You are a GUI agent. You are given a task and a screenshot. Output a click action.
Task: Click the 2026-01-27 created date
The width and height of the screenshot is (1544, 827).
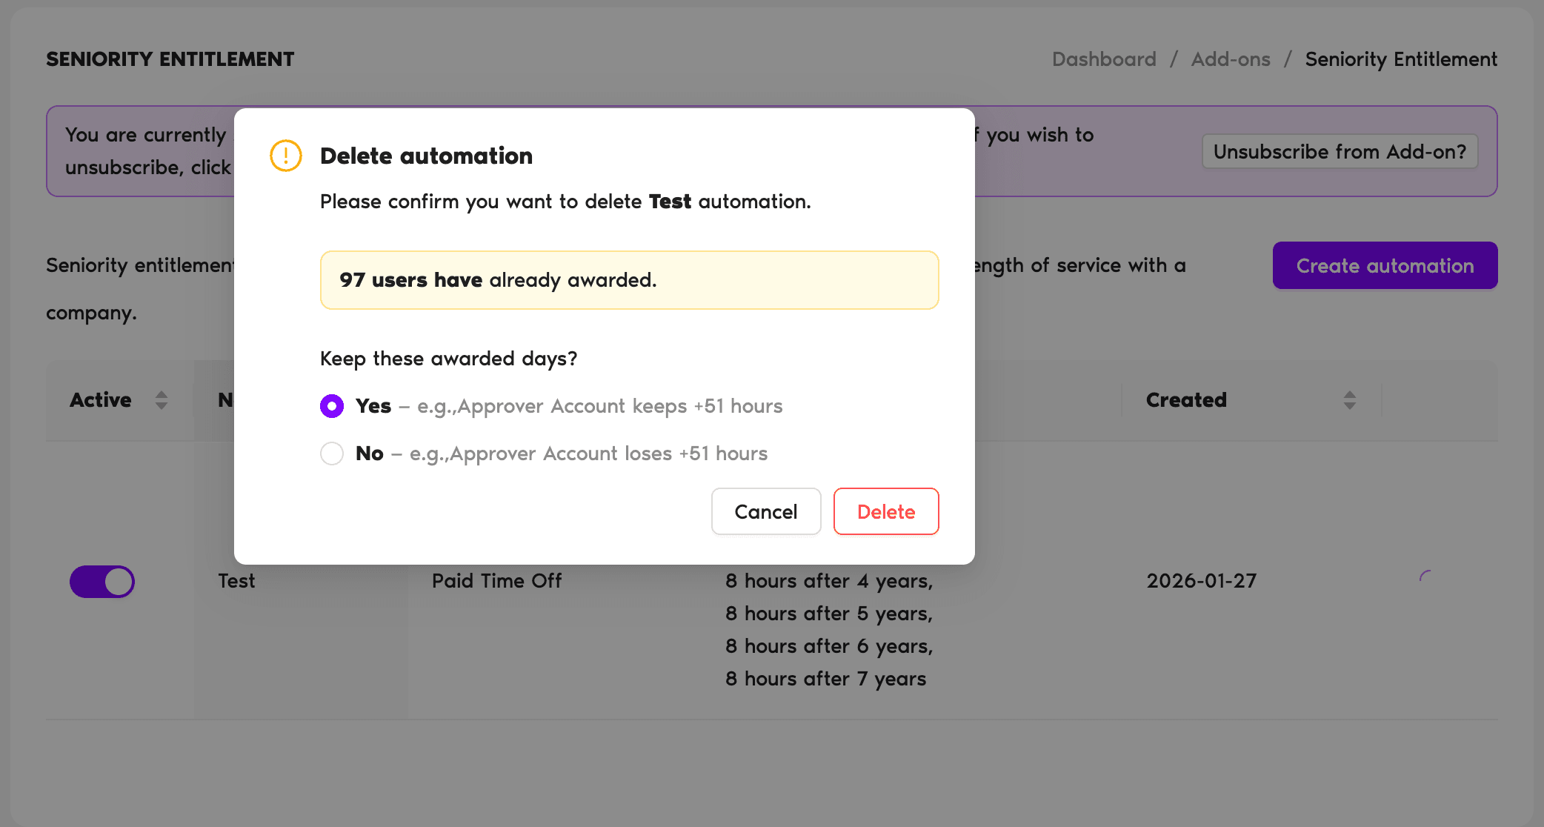(1201, 581)
